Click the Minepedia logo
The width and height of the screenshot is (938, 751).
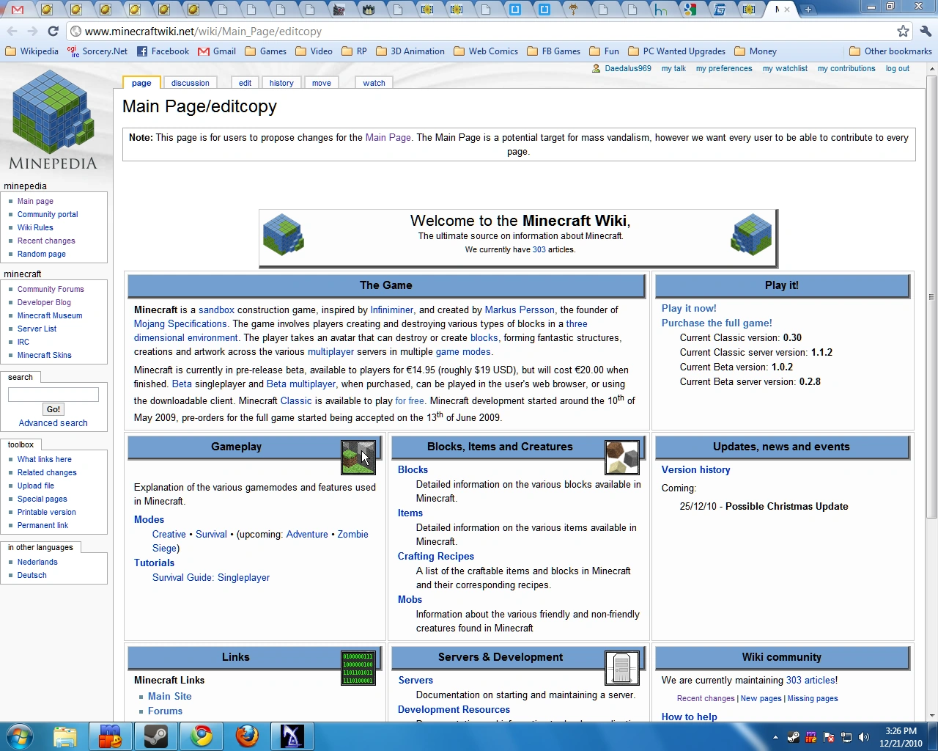(x=53, y=120)
